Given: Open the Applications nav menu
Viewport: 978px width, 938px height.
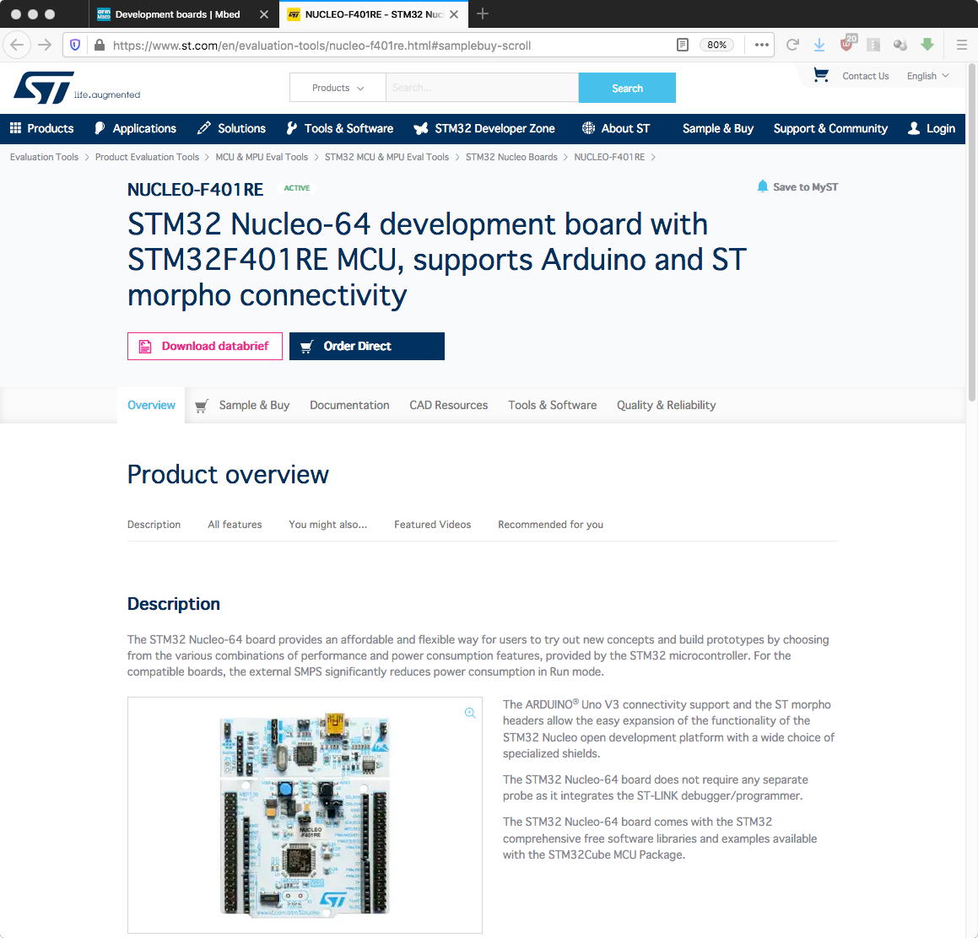Looking at the screenshot, I should (135, 128).
